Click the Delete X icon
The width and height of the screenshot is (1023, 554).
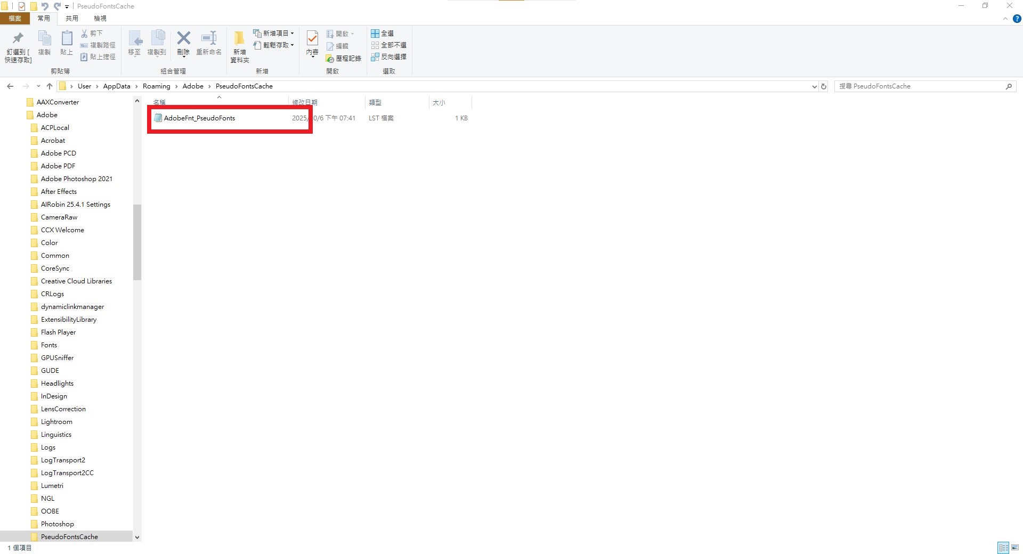pyautogui.click(x=184, y=38)
